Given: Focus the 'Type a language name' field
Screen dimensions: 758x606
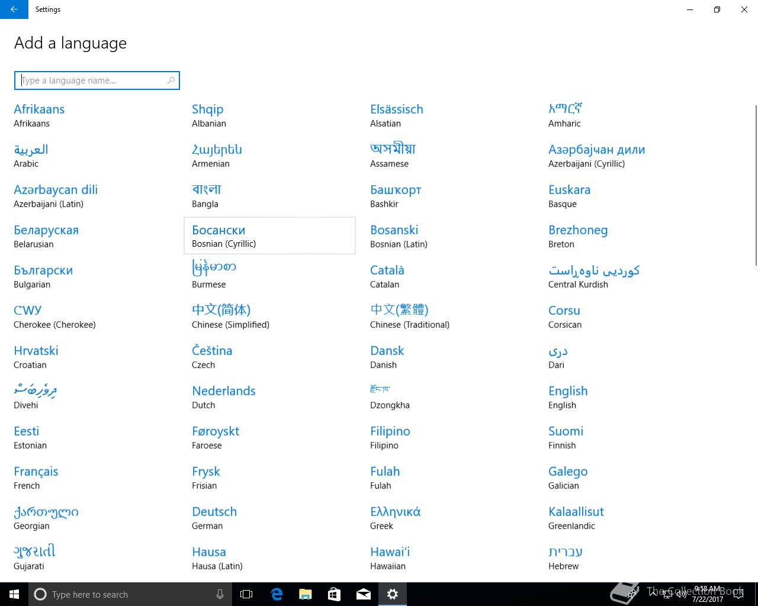Looking at the screenshot, I should tap(97, 80).
